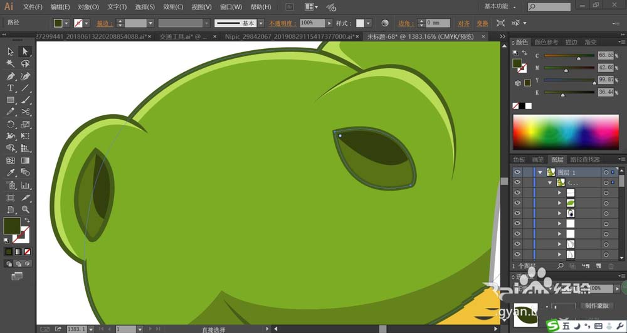Select the Pencil tool
Image resolution: width=627 pixels, height=333 pixels.
(x=11, y=112)
